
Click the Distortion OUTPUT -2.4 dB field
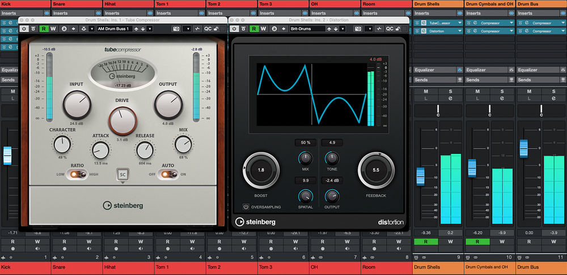[x=332, y=181]
